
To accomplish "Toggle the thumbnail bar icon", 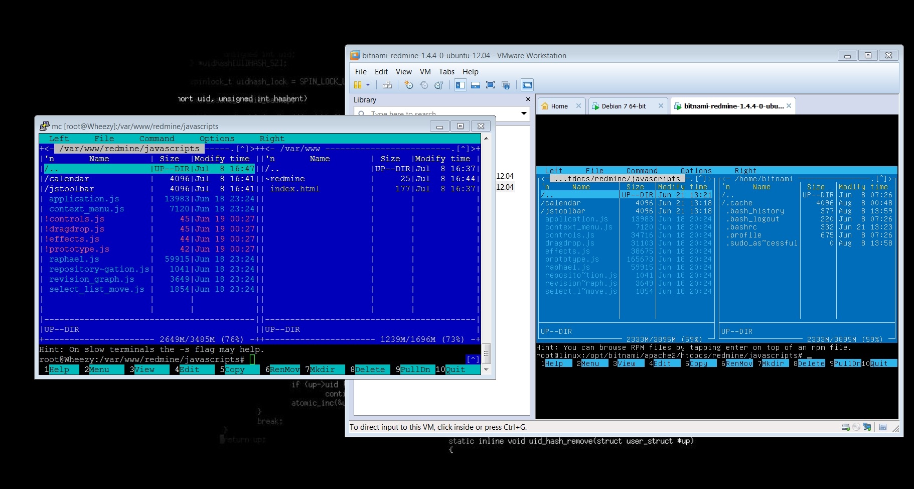I will point(476,85).
